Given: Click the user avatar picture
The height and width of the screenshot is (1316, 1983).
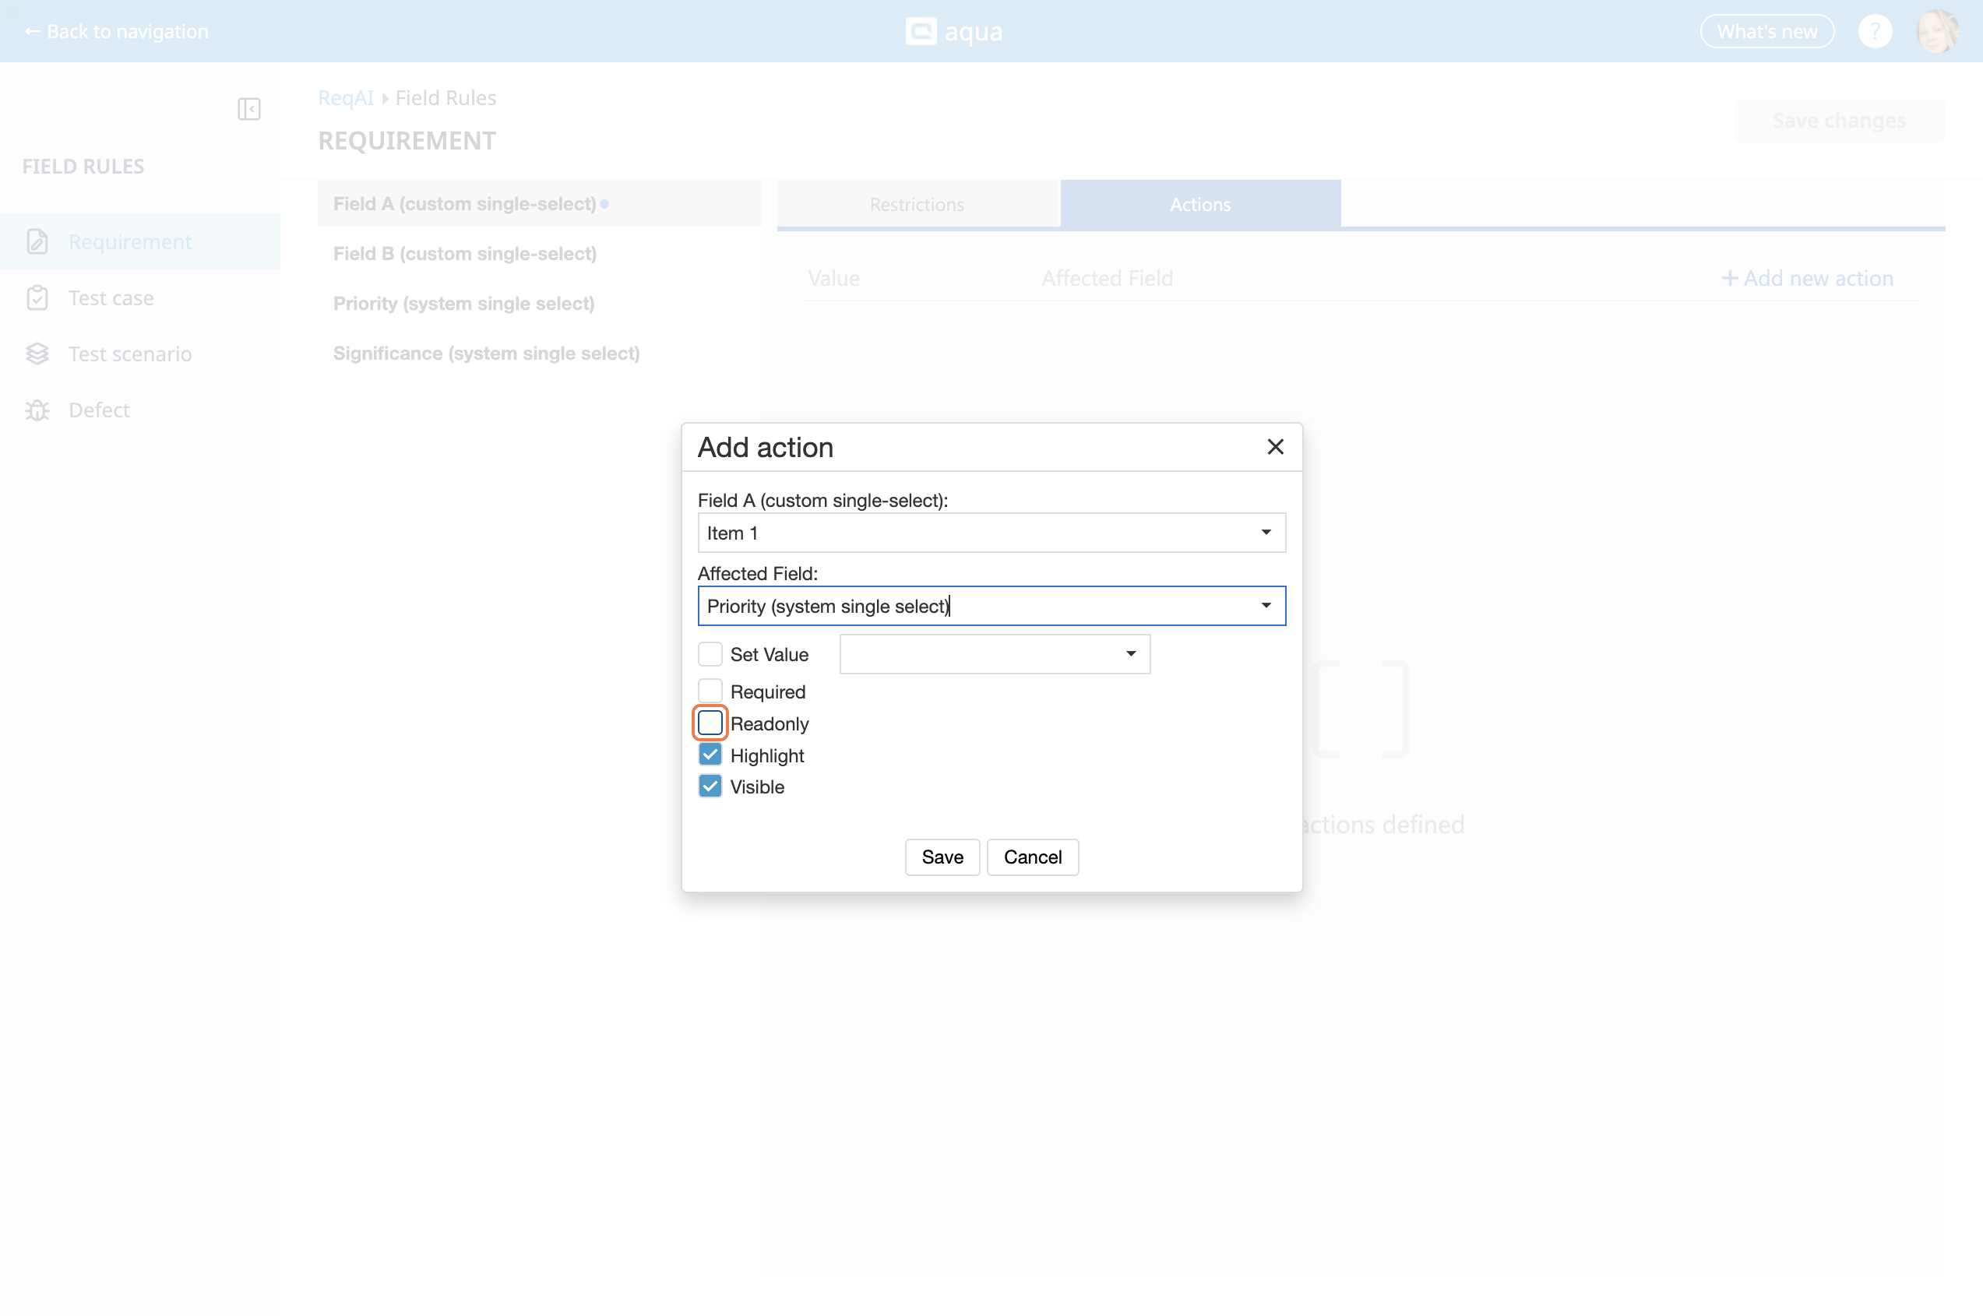Looking at the screenshot, I should tap(1937, 32).
